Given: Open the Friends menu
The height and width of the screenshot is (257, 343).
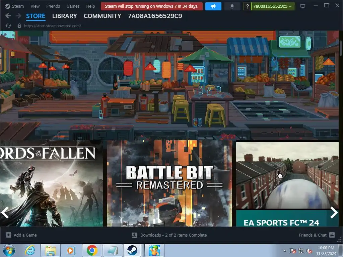Looking at the screenshot, I should 53,6.
